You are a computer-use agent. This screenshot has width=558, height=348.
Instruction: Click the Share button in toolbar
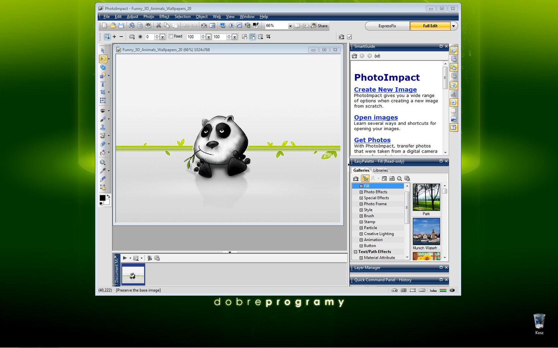(319, 26)
